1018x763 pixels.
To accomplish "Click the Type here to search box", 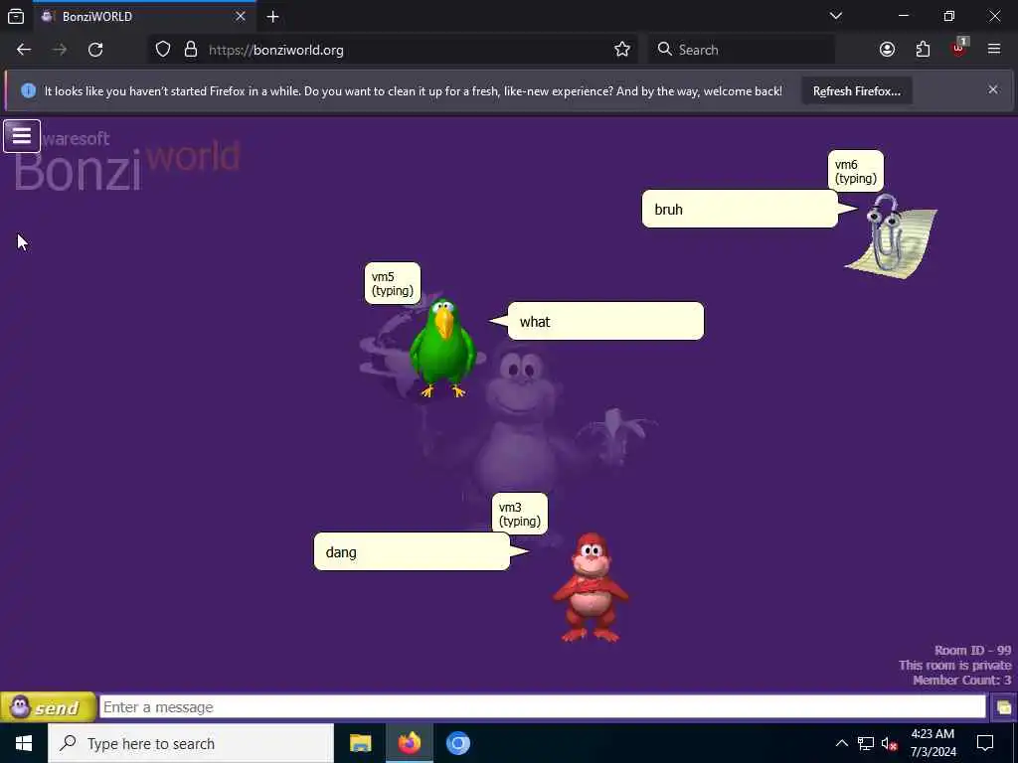I will coord(191,743).
